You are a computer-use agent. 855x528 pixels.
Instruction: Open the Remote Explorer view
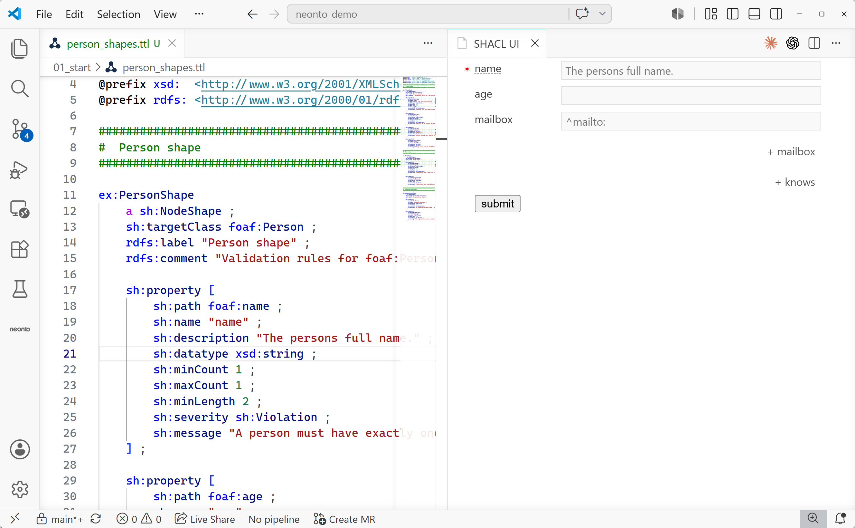[20, 209]
